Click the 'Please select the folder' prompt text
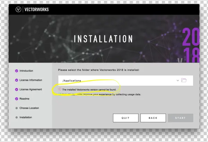Viewport: 208px width, 142px height. click(99, 70)
